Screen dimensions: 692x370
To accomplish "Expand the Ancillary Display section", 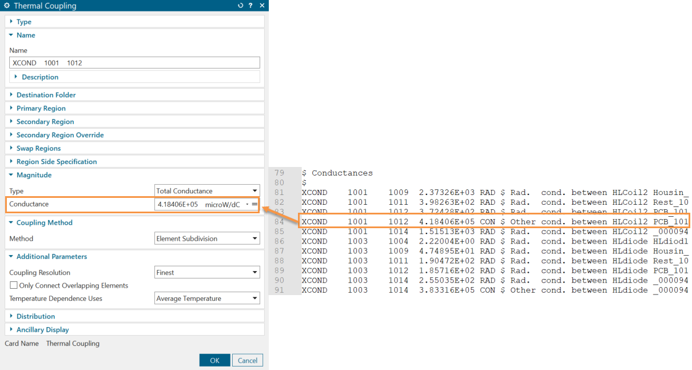I will click(x=42, y=330).
